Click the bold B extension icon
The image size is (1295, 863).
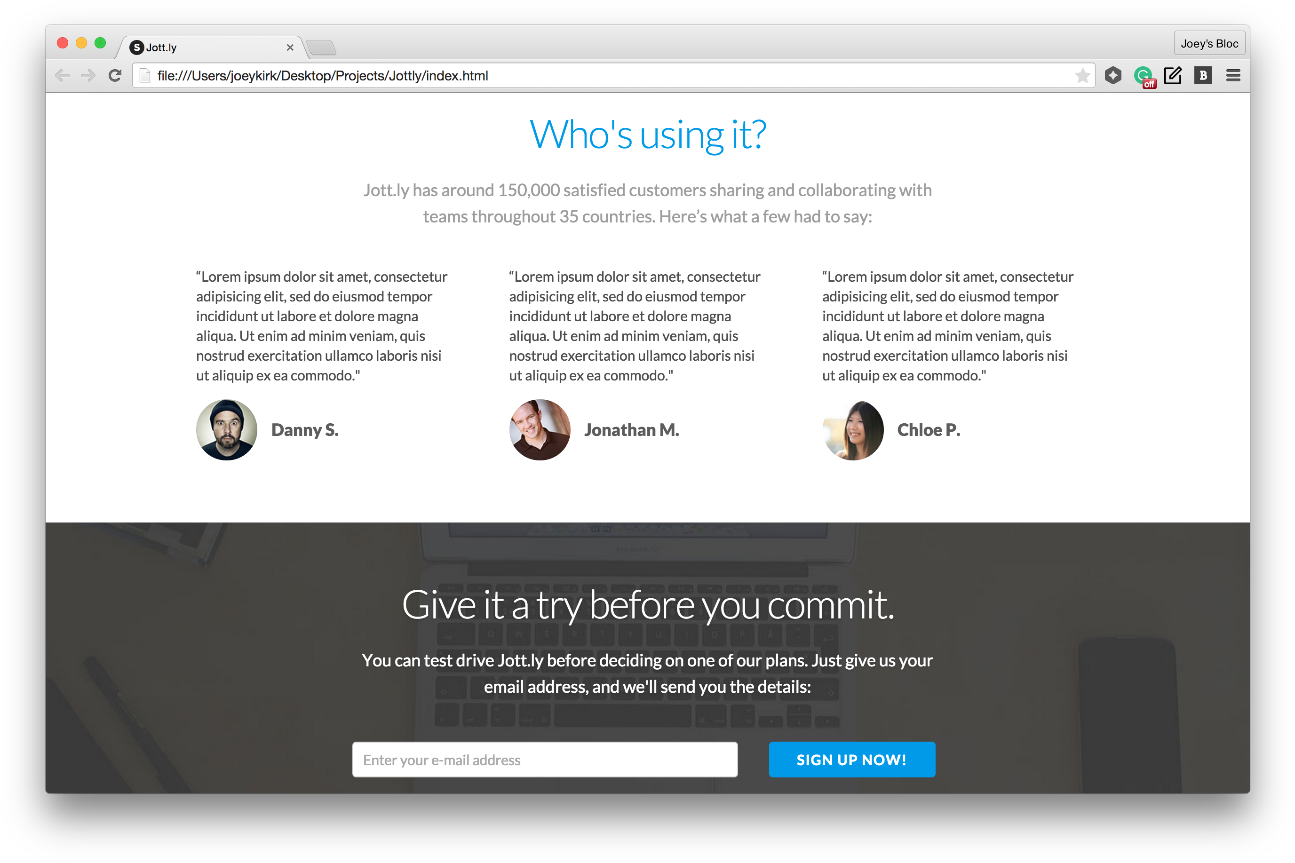[x=1203, y=76]
